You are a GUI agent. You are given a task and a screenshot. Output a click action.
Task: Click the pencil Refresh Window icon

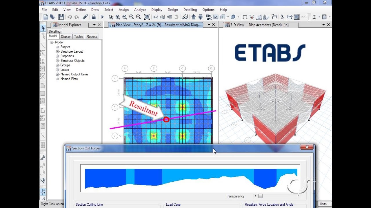[x=85, y=17]
